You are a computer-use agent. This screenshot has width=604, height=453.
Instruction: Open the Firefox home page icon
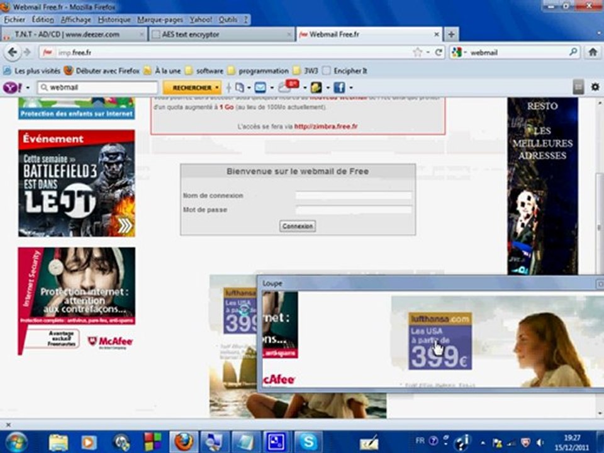pyautogui.click(x=593, y=52)
